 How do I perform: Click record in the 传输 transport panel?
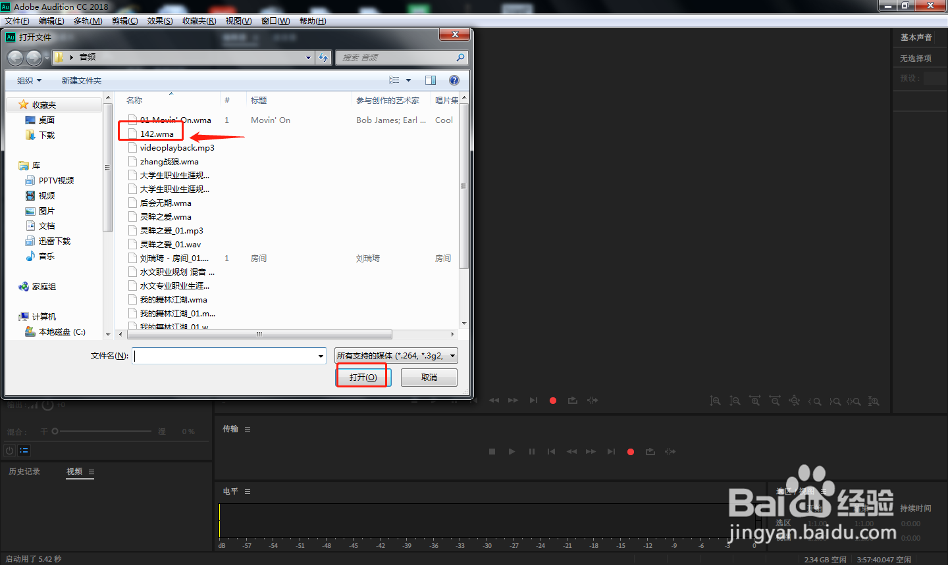(631, 452)
